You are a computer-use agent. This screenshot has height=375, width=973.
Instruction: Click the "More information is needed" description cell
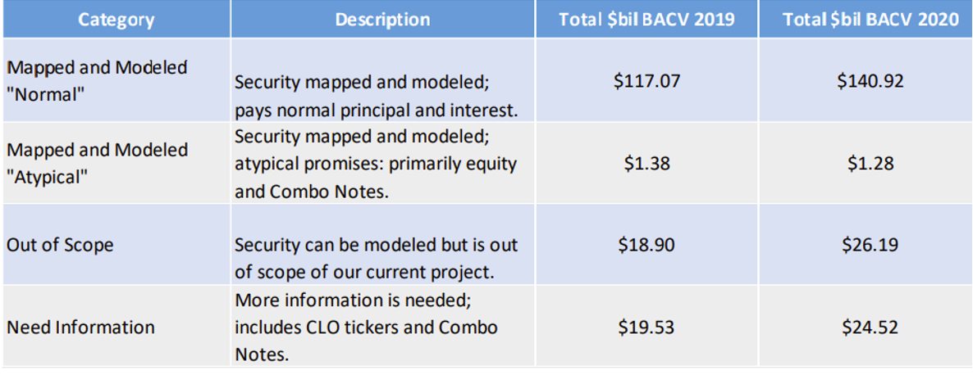pos(367,327)
